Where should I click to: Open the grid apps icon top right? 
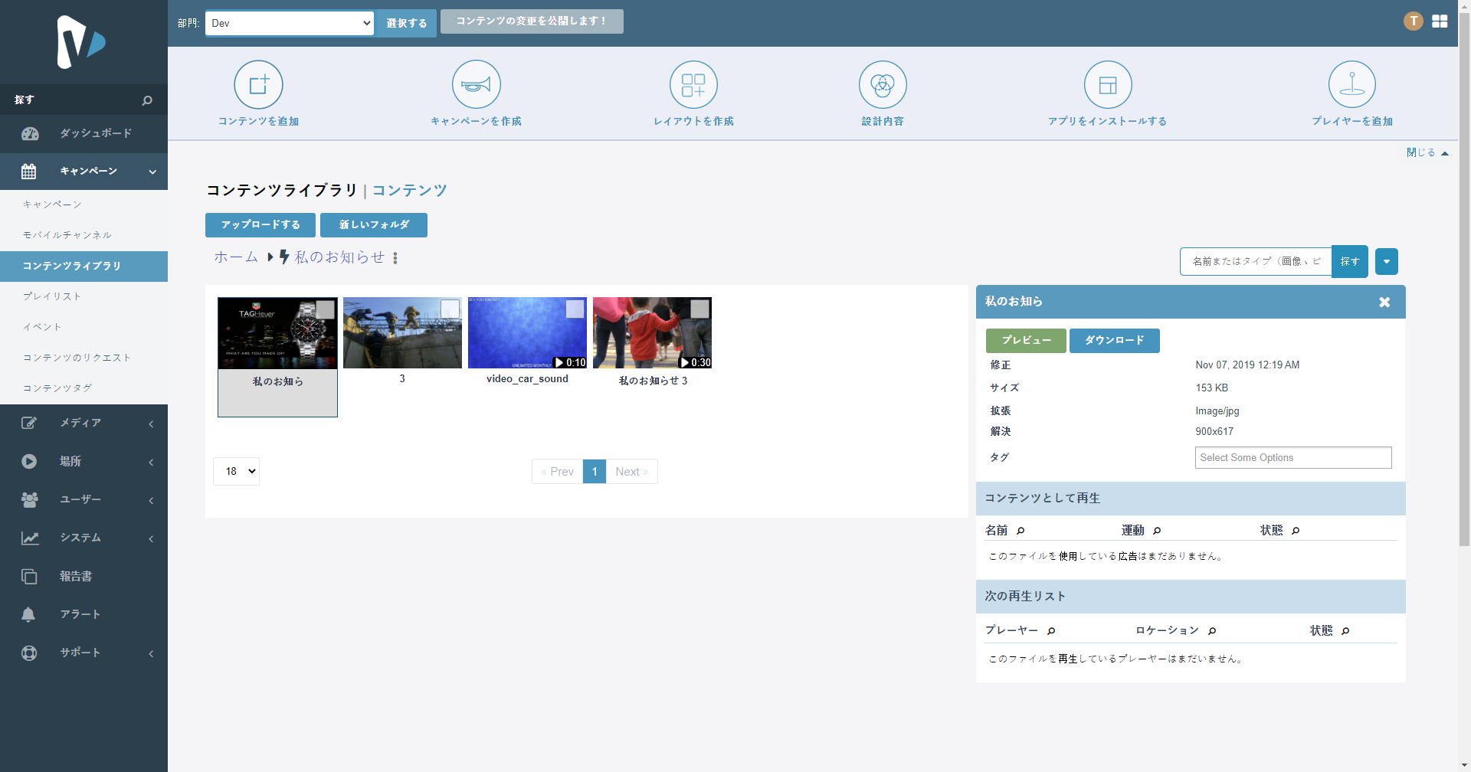pyautogui.click(x=1440, y=21)
